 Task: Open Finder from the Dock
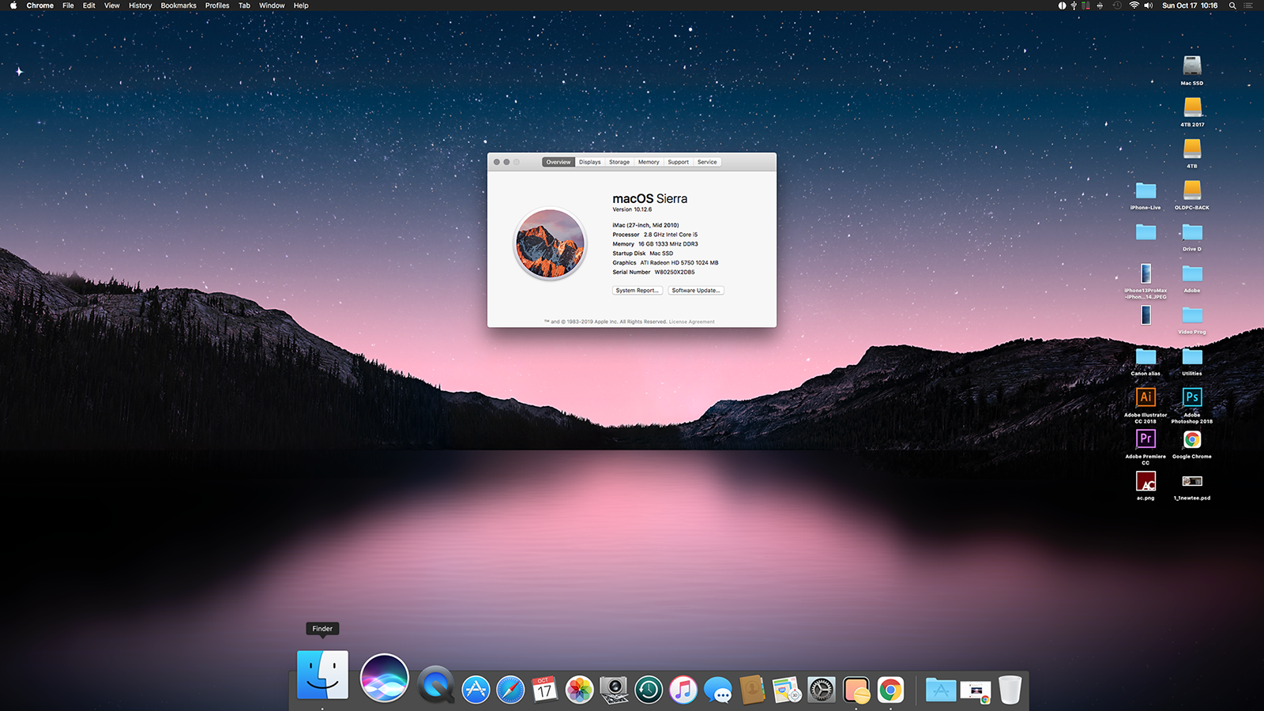(x=322, y=675)
